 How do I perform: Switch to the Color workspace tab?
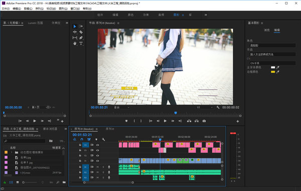[x=131, y=14]
